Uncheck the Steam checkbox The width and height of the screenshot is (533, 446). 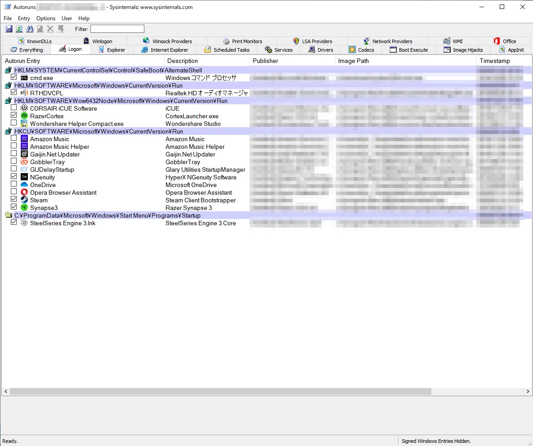(13, 199)
